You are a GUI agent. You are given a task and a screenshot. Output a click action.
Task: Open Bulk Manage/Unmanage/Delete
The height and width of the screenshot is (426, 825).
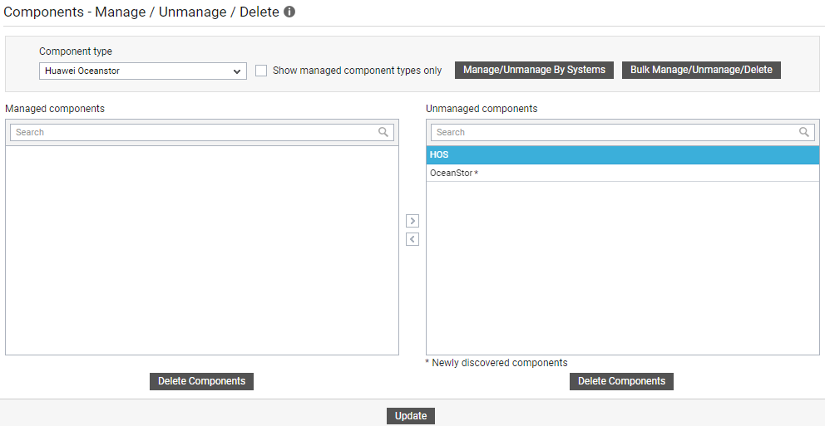point(701,70)
